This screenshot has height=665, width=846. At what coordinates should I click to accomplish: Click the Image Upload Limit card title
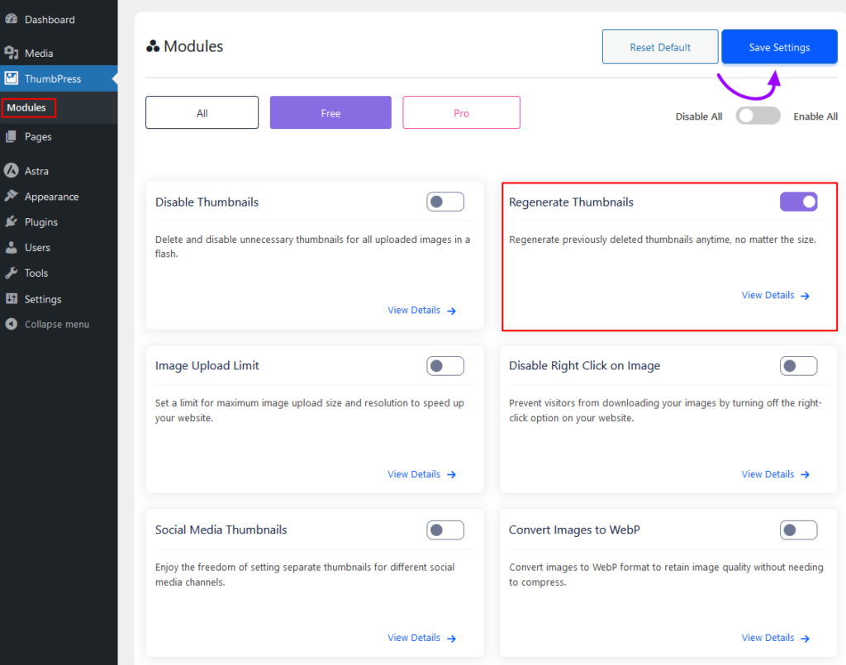[x=207, y=366]
